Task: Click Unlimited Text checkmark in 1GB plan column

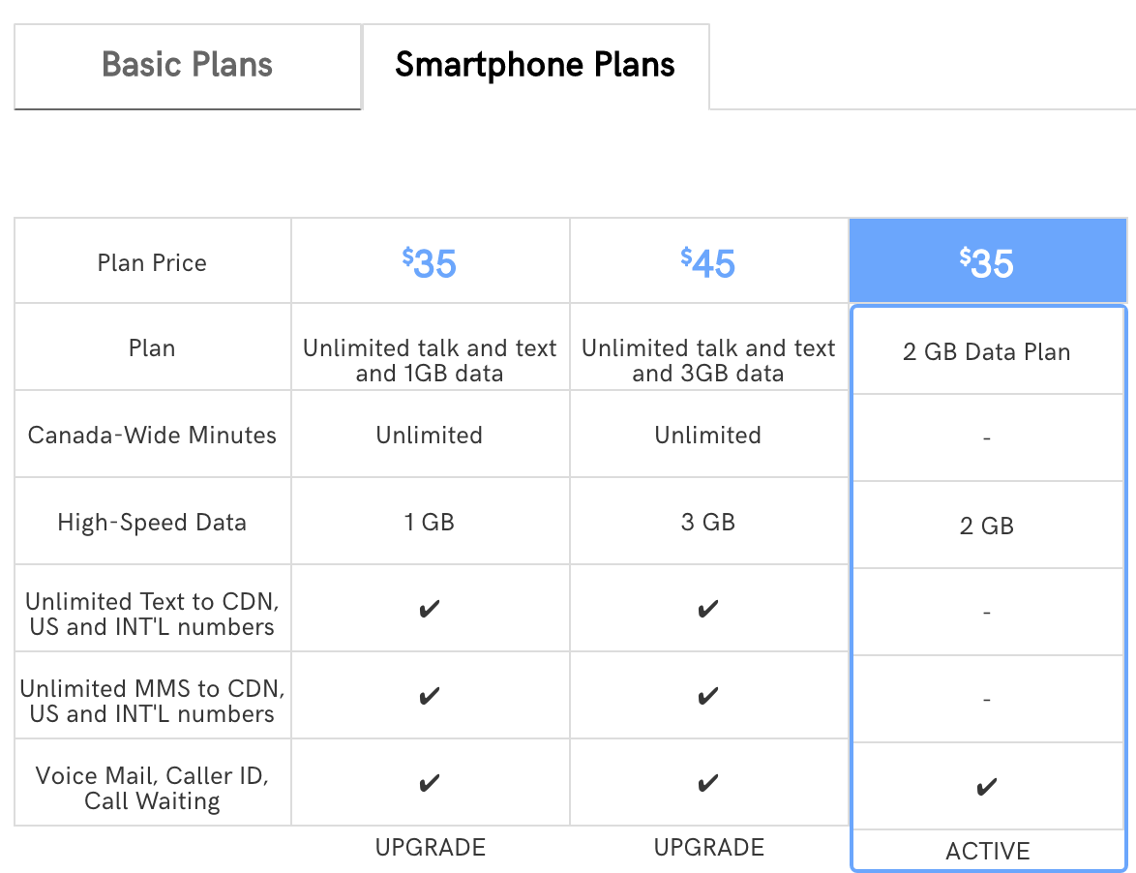Action: click(x=431, y=610)
